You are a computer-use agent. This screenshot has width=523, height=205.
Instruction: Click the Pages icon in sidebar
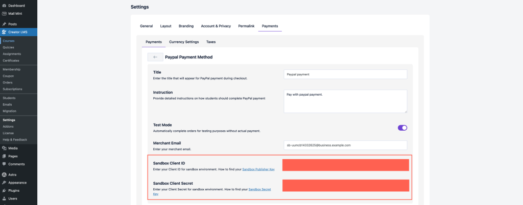coord(4,156)
